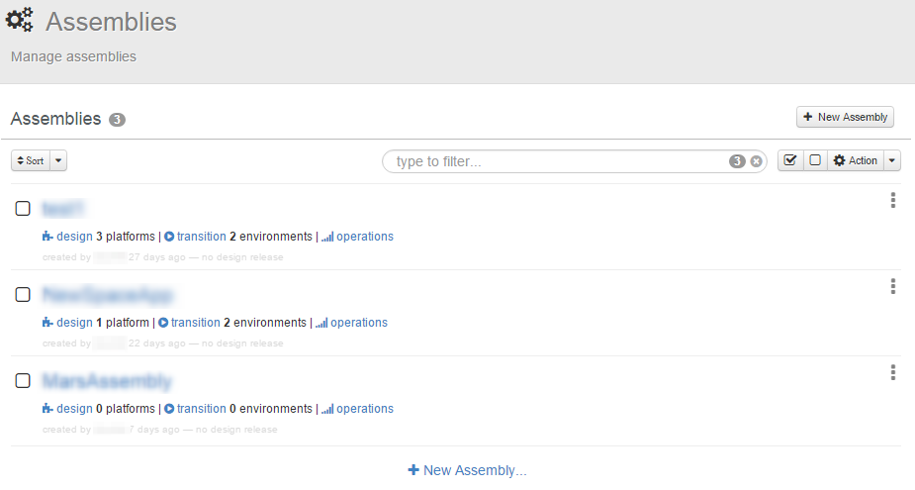
Task: Click the bottom New Assembly... link
Action: pos(467,470)
